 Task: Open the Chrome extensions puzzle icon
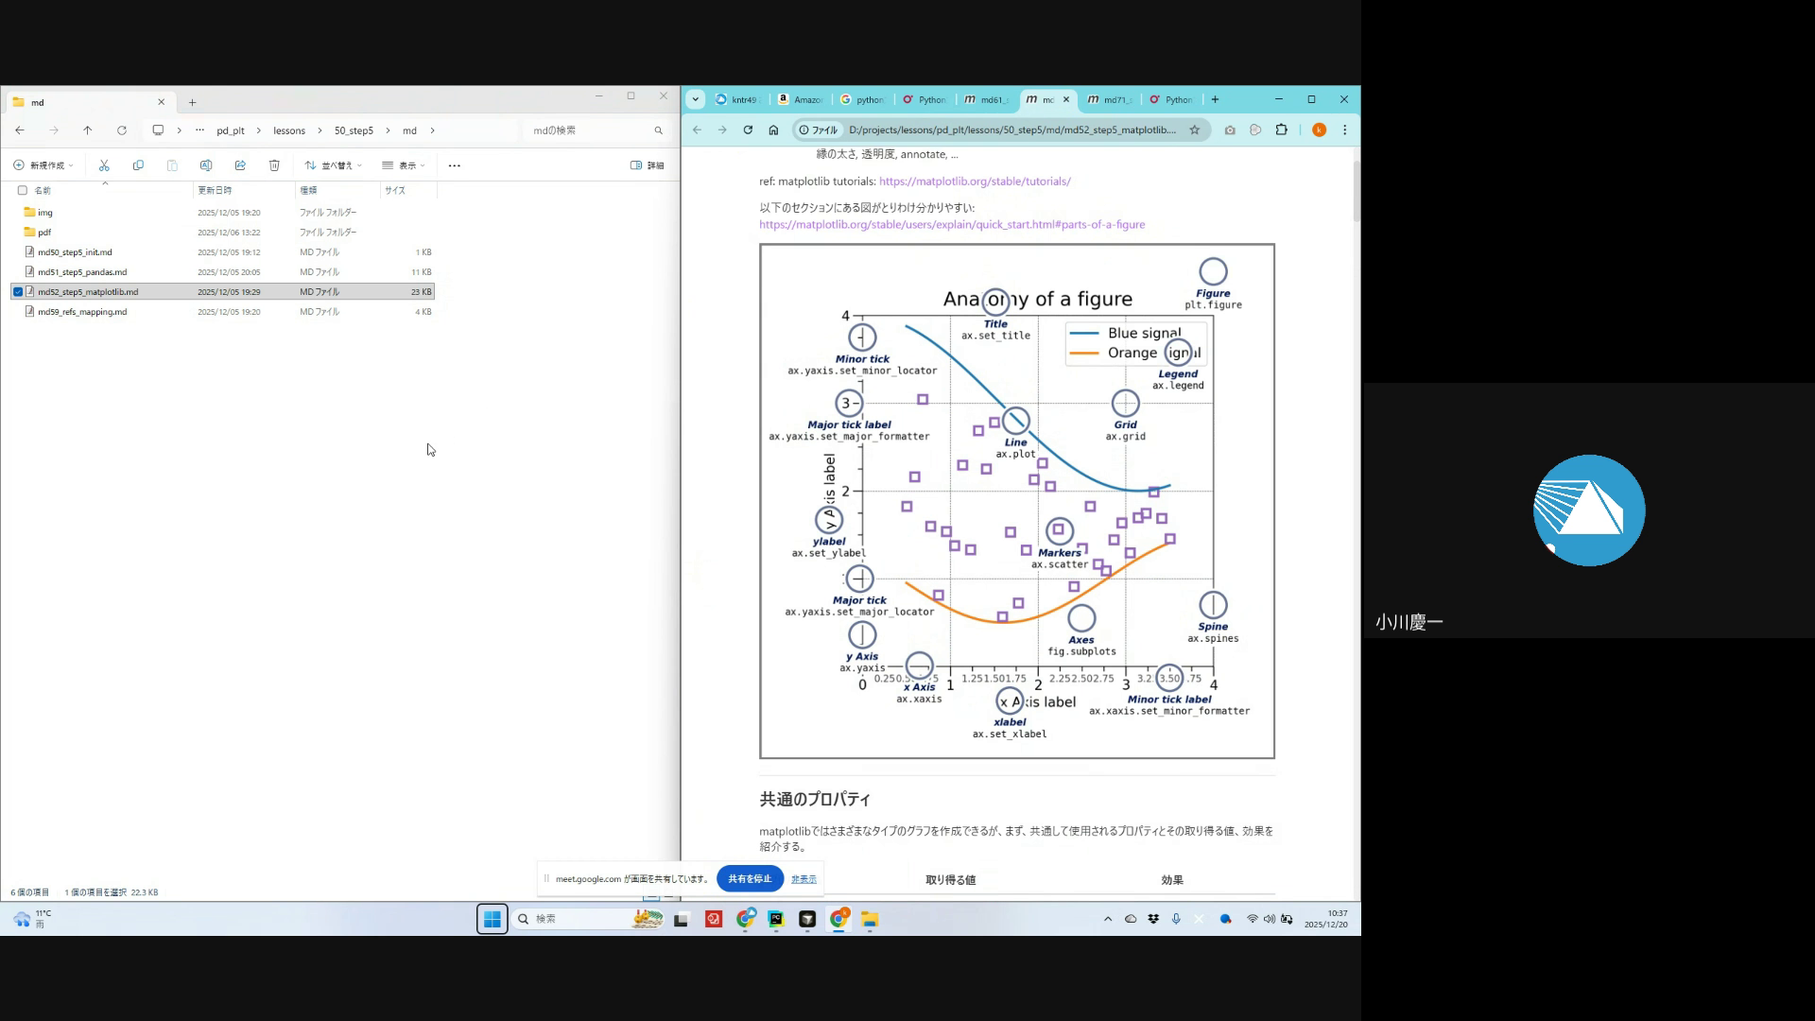[x=1282, y=130]
